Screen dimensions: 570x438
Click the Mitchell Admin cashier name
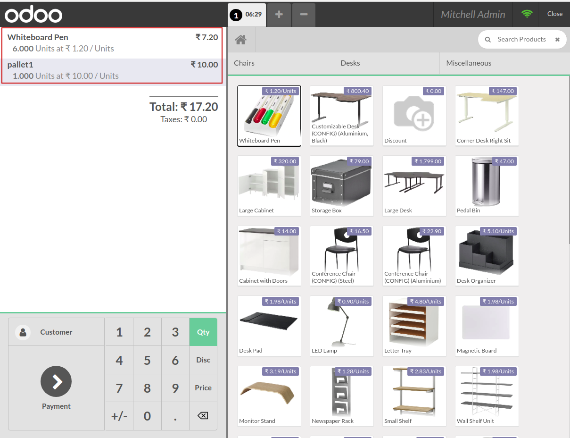tap(473, 14)
